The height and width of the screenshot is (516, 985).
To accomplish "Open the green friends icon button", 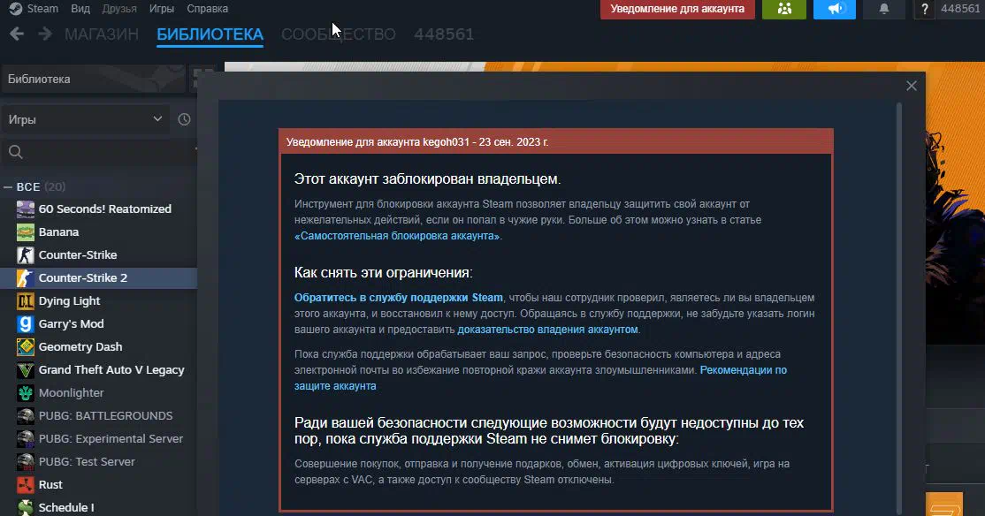I will pyautogui.click(x=784, y=10).
